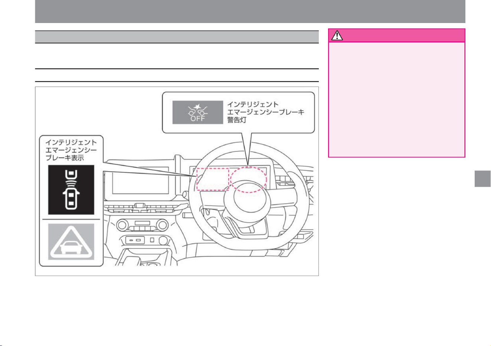Screen dimensions: 491x346
Task: Click the black emergency brake display icon
Action: [x=71, y=190]
